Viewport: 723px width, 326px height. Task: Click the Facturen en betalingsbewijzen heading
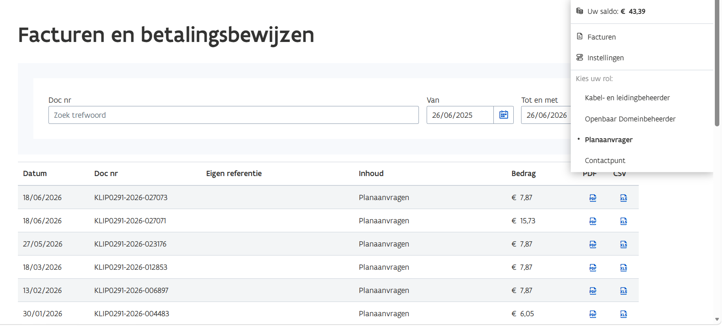point(166,35)
